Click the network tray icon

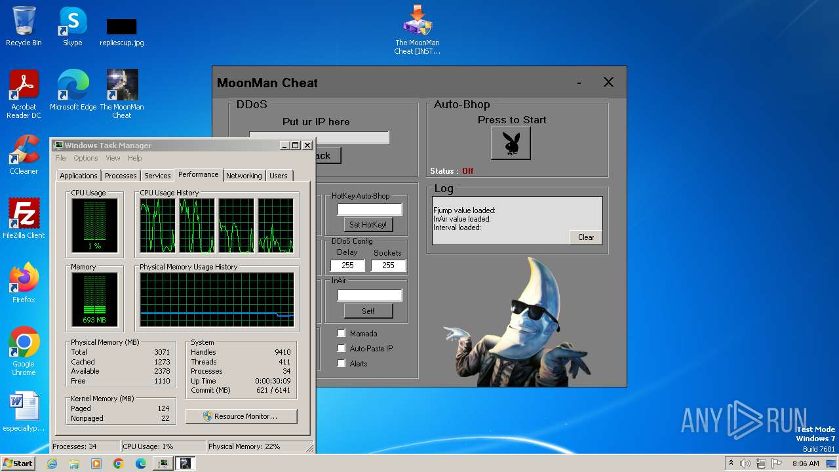[x=761, y=463]
